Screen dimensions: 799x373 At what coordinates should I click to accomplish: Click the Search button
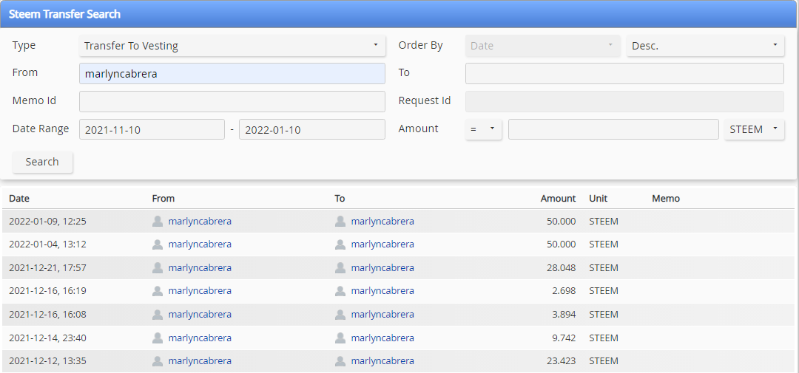coord(42,162)
